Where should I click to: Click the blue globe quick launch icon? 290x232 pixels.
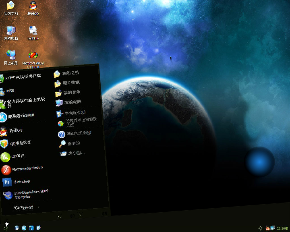(17, 228)
